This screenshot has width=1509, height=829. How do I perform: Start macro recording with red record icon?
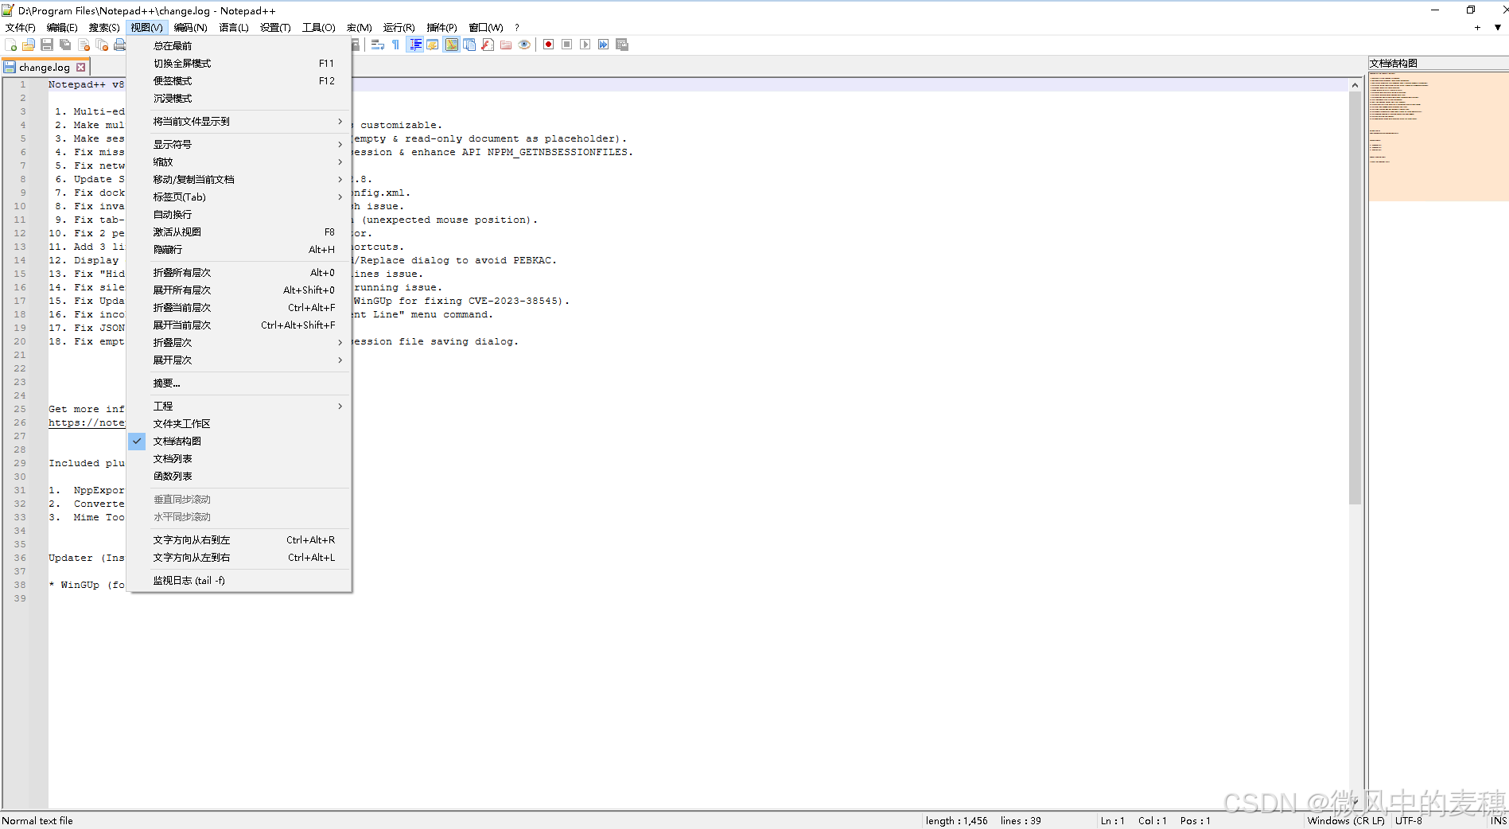[548, 45]
